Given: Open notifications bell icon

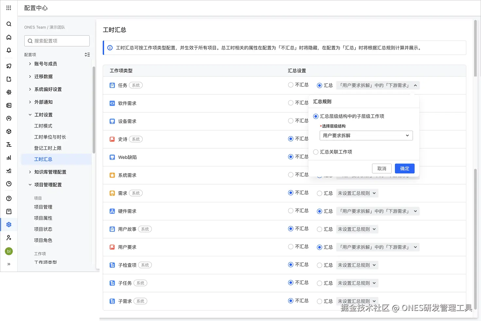Looking at the screenshot, I should click(x=9, y=50).
